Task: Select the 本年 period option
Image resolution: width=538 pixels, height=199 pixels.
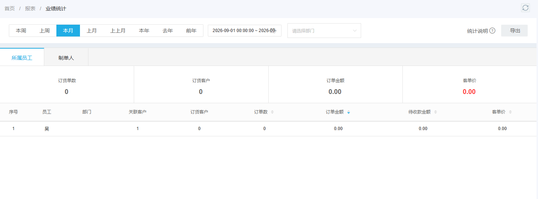Action: (144, 31)
